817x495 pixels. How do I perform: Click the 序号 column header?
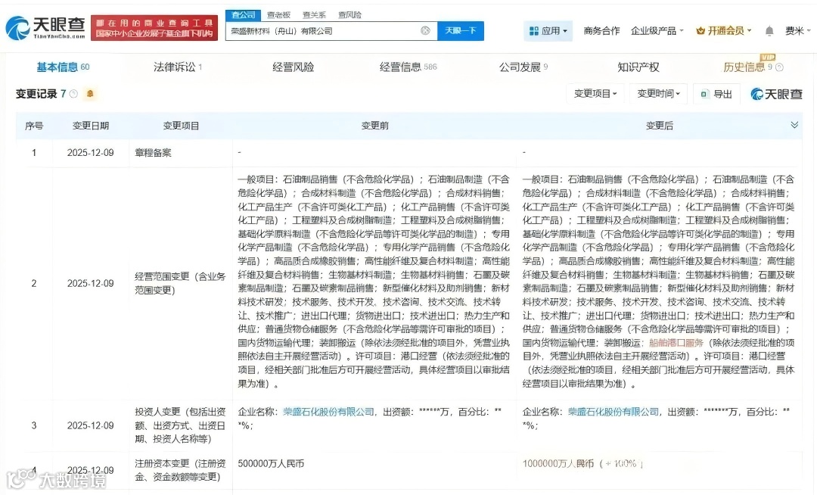coord(34,126)
